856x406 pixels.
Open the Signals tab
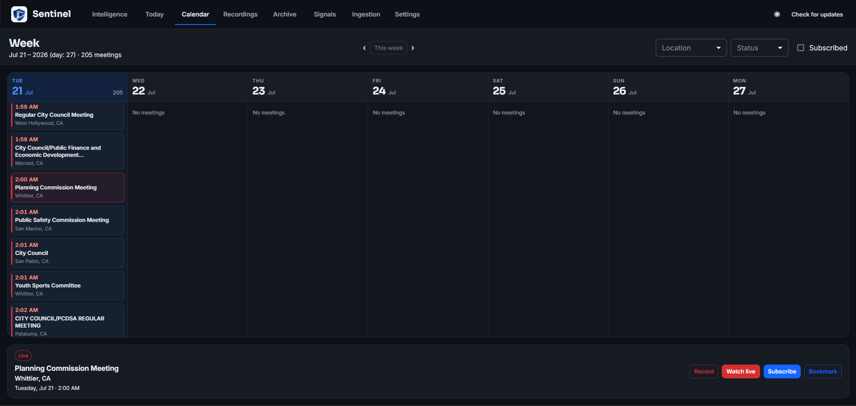pos(325,14)
